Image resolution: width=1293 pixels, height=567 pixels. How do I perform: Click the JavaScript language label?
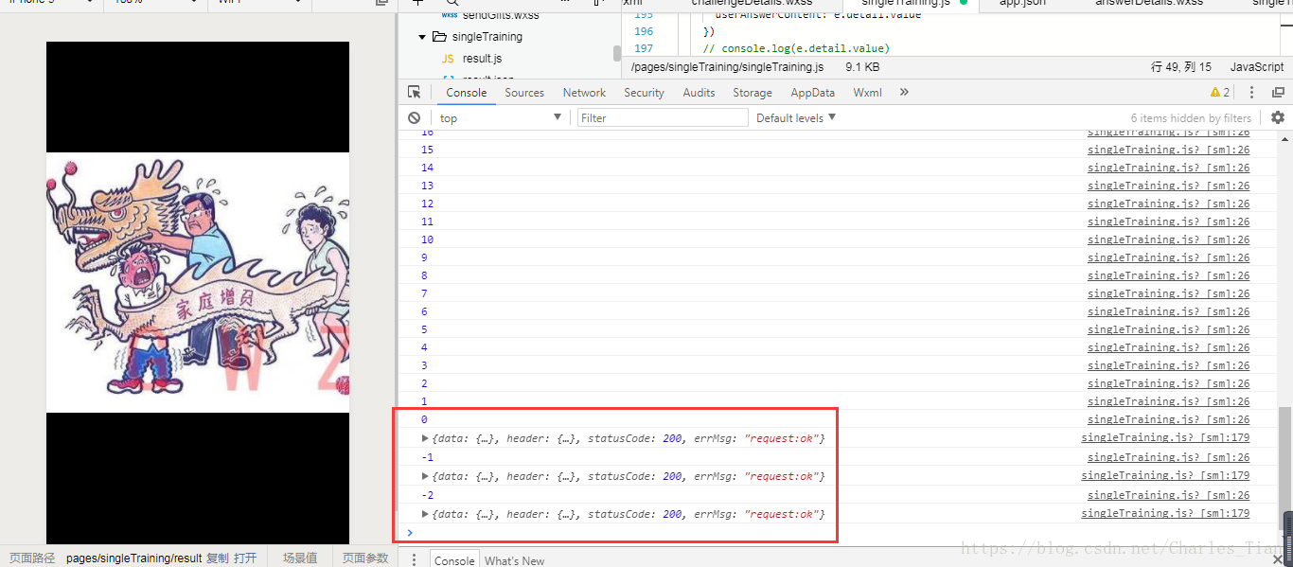click(1257, 67)
